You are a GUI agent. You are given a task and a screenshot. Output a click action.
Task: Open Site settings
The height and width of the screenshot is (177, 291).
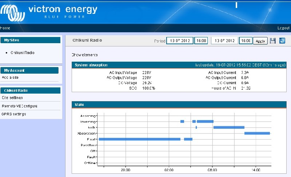(x=12, y=98)
